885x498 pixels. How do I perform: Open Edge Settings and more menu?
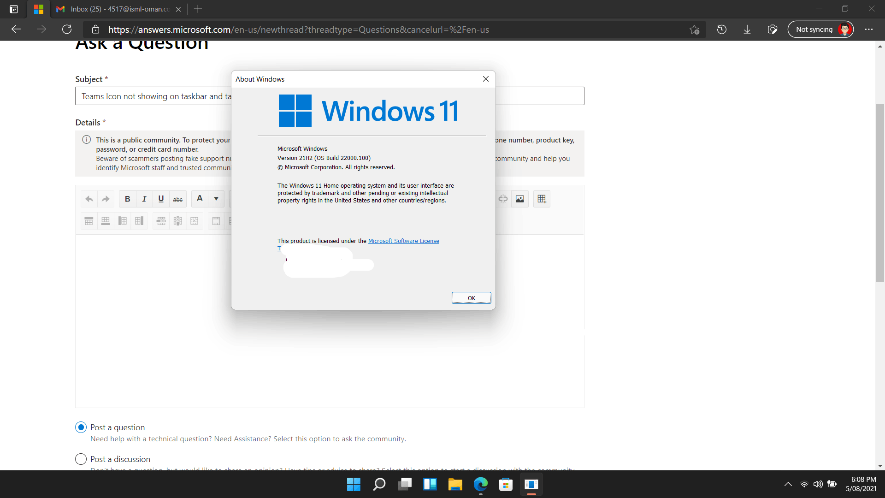(869, 30)
